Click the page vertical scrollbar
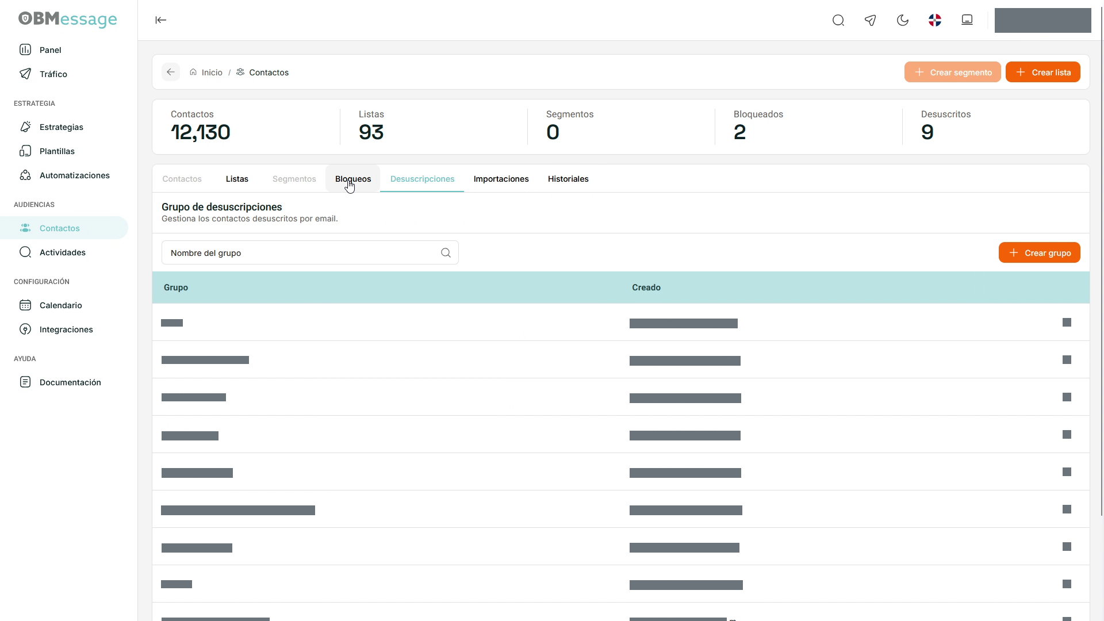The image size is (1104, 621). point(1101,259)
